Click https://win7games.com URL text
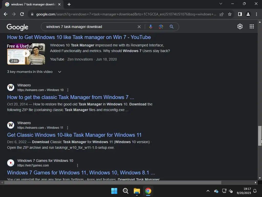The image size is (262, 197). pos(33,165)
